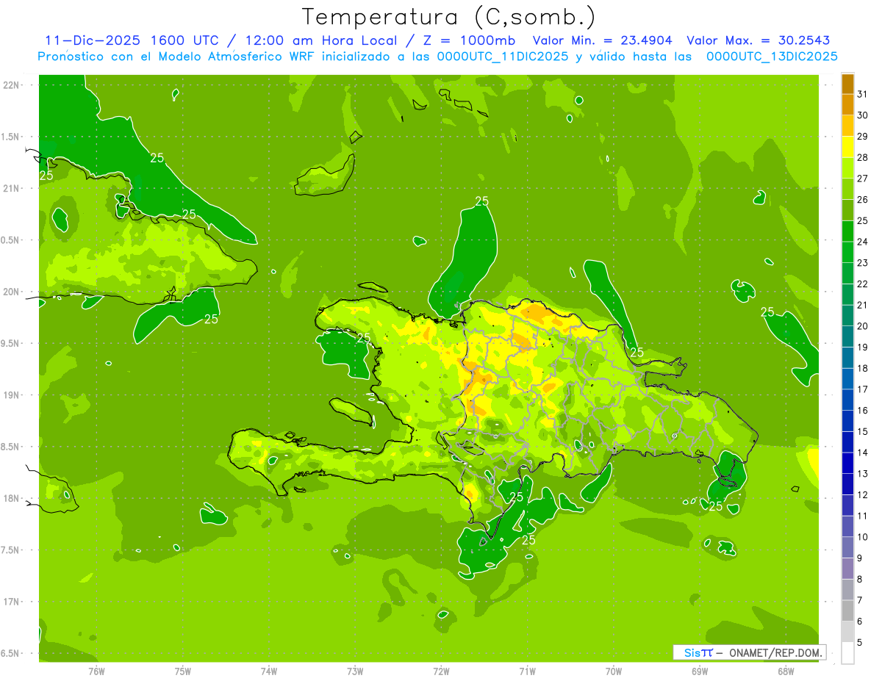Click legend scale value 17

tap(863, 389)
